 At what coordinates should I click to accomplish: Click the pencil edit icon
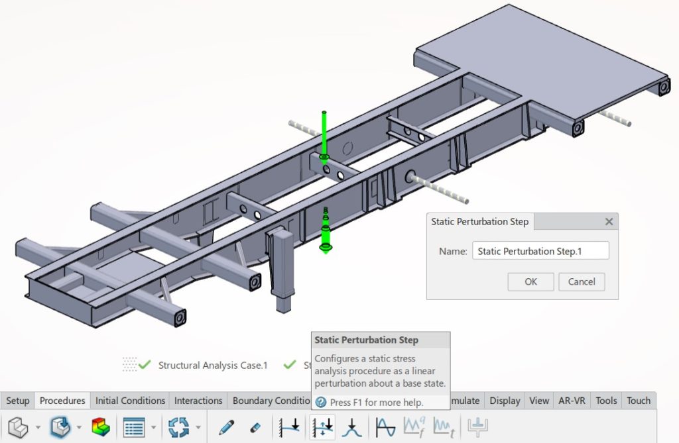pyautogui.click(x=227, y=427)
